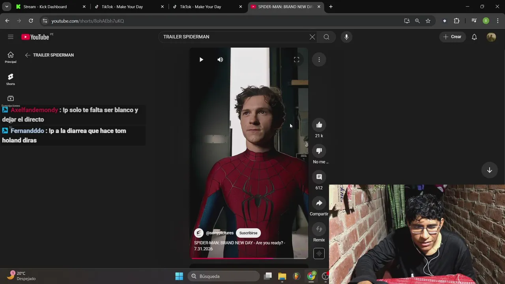This screenshot has width=505, height=284.
Task: Click the Fernandddo chat username
Action: pyautogui.click(x=27, y=131)
